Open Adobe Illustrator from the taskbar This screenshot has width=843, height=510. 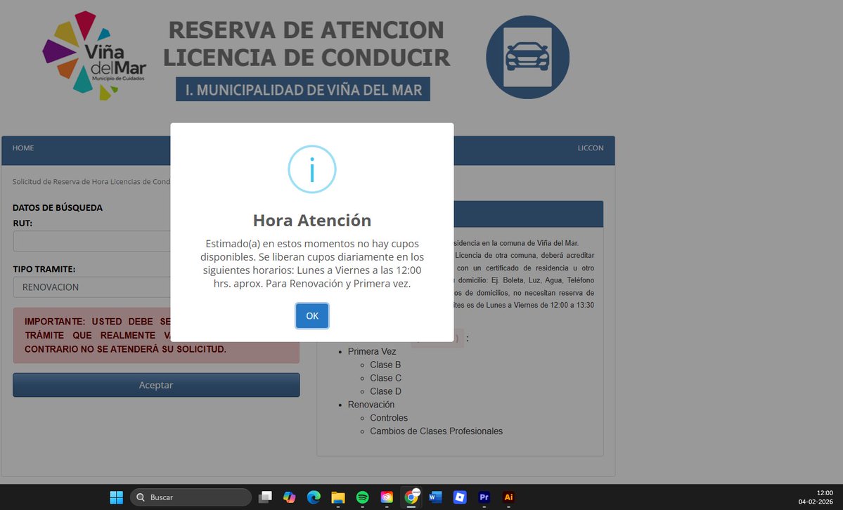[x=508, y=497]
